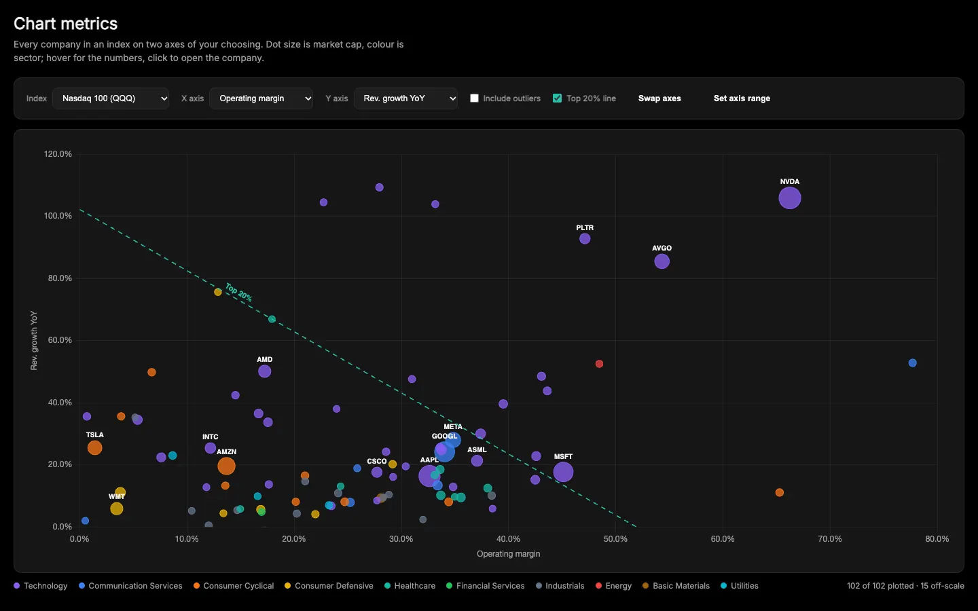Click the CSCO data point

(377, 473)
